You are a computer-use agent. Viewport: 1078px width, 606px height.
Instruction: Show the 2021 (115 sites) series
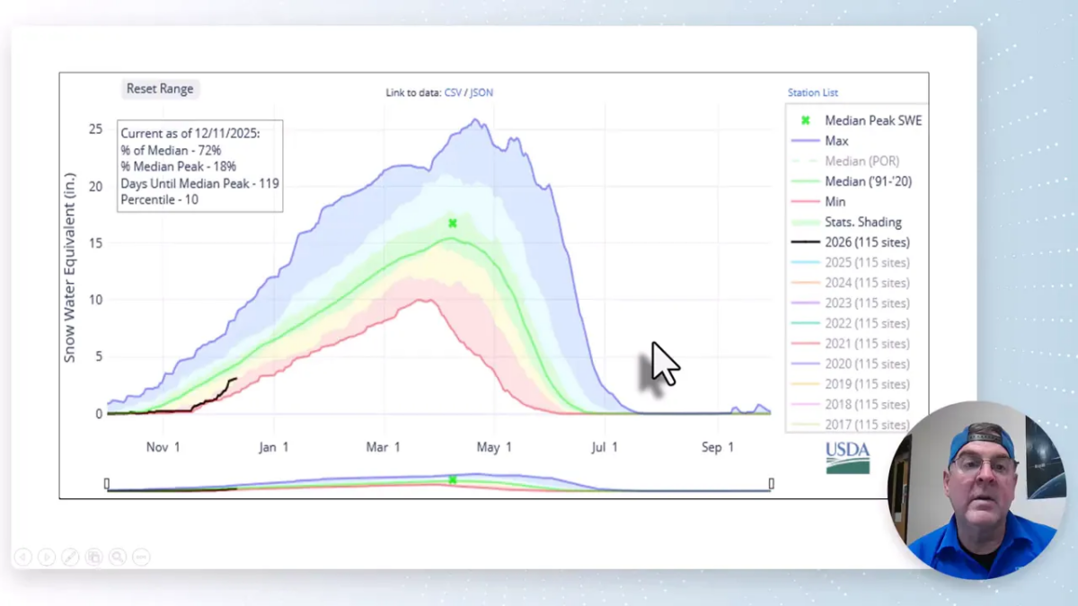click(866, 344)
